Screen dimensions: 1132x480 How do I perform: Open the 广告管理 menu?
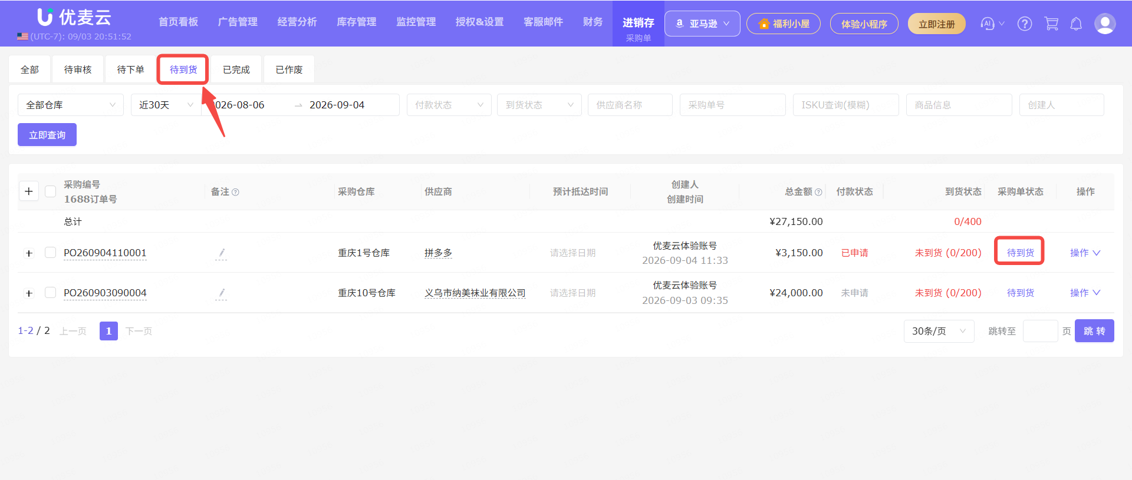click(238, 22)
